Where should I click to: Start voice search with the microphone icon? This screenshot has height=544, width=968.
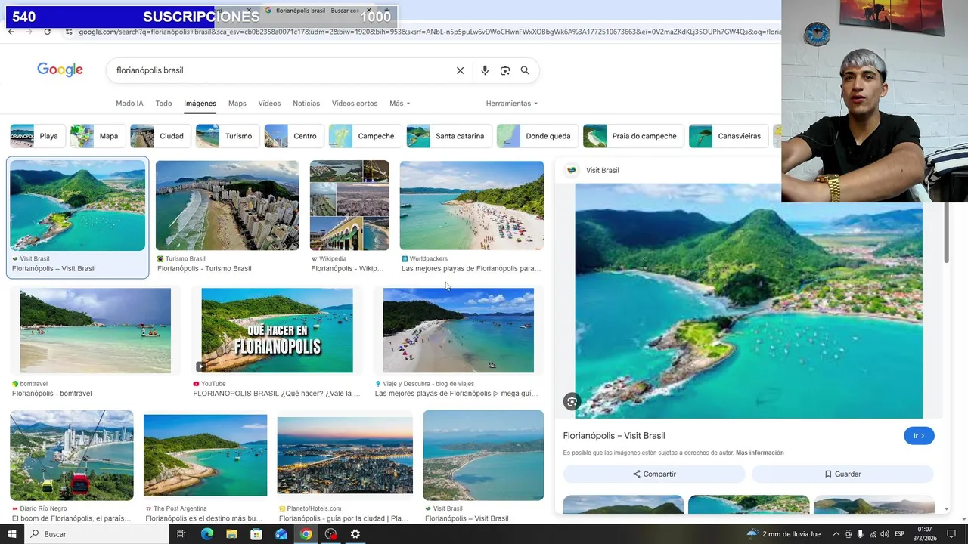[x=485, y=70]
